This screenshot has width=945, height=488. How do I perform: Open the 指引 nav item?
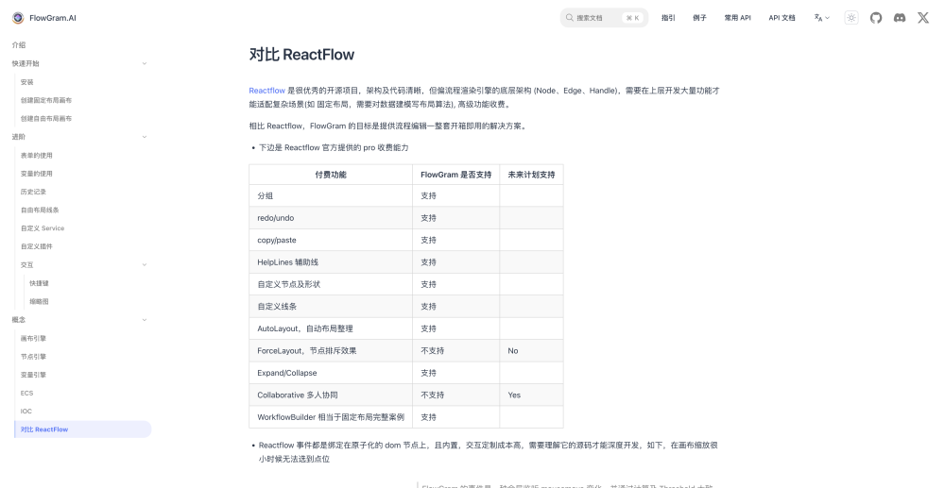(668, 18)
